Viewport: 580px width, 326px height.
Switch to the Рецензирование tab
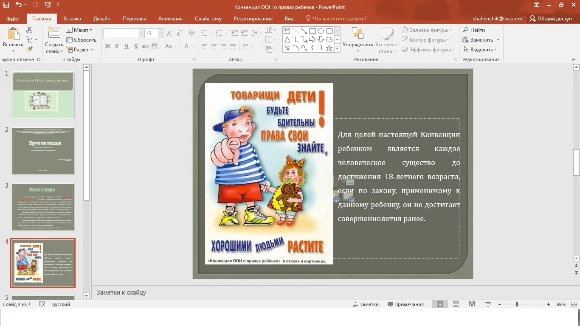pos(253,19)
